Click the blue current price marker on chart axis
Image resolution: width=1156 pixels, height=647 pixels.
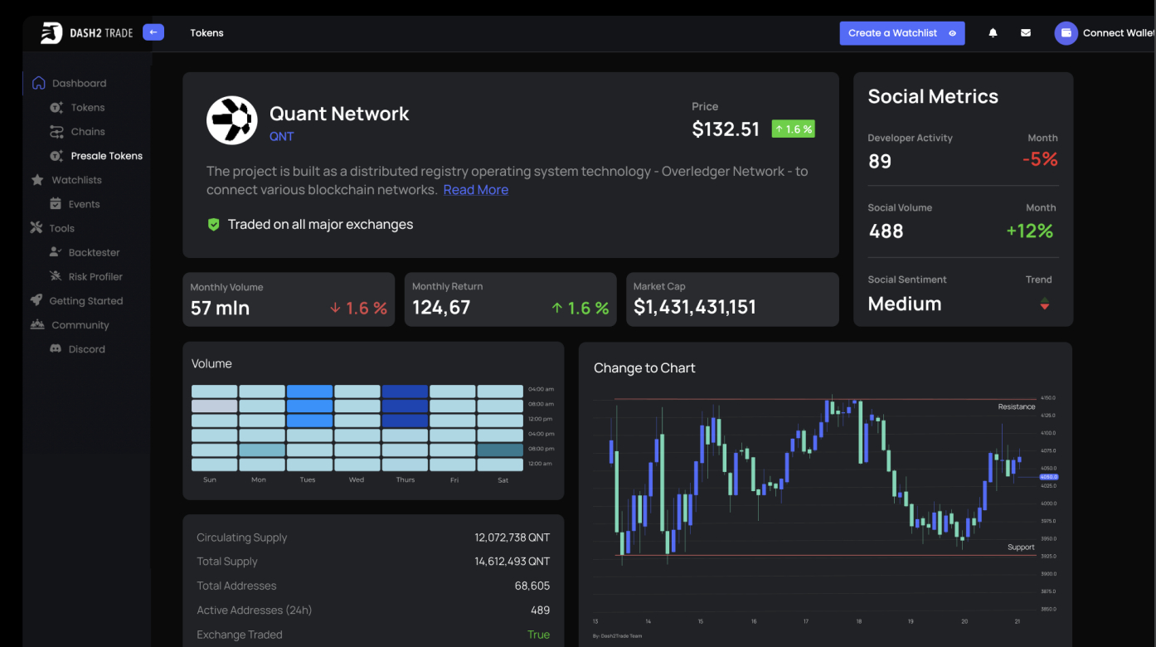tap(1049, 477)
